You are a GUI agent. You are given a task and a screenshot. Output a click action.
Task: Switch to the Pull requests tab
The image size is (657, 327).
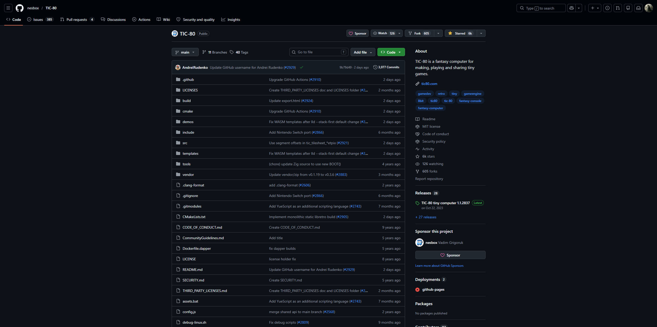click(77, 20)
